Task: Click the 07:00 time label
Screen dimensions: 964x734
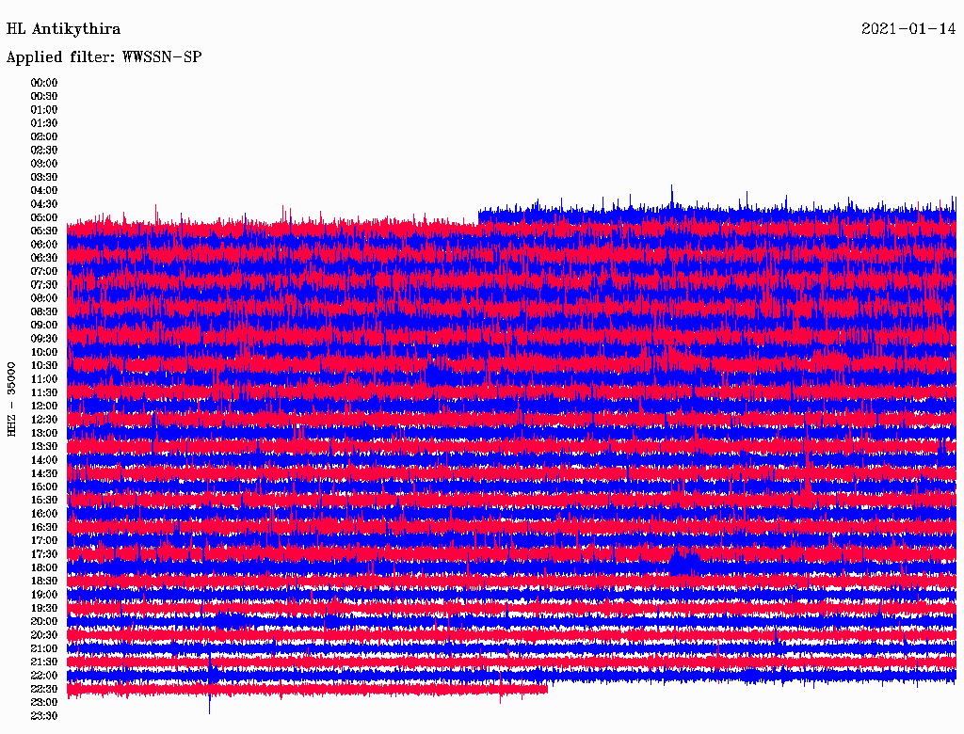Action: click(x=44, y=271)
